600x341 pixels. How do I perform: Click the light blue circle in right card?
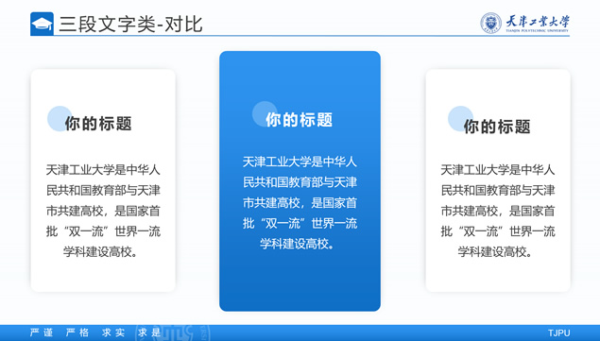click(460, 119)
